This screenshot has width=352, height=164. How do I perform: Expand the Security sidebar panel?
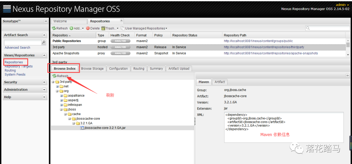pyautogui.click(x=44, y=82)
